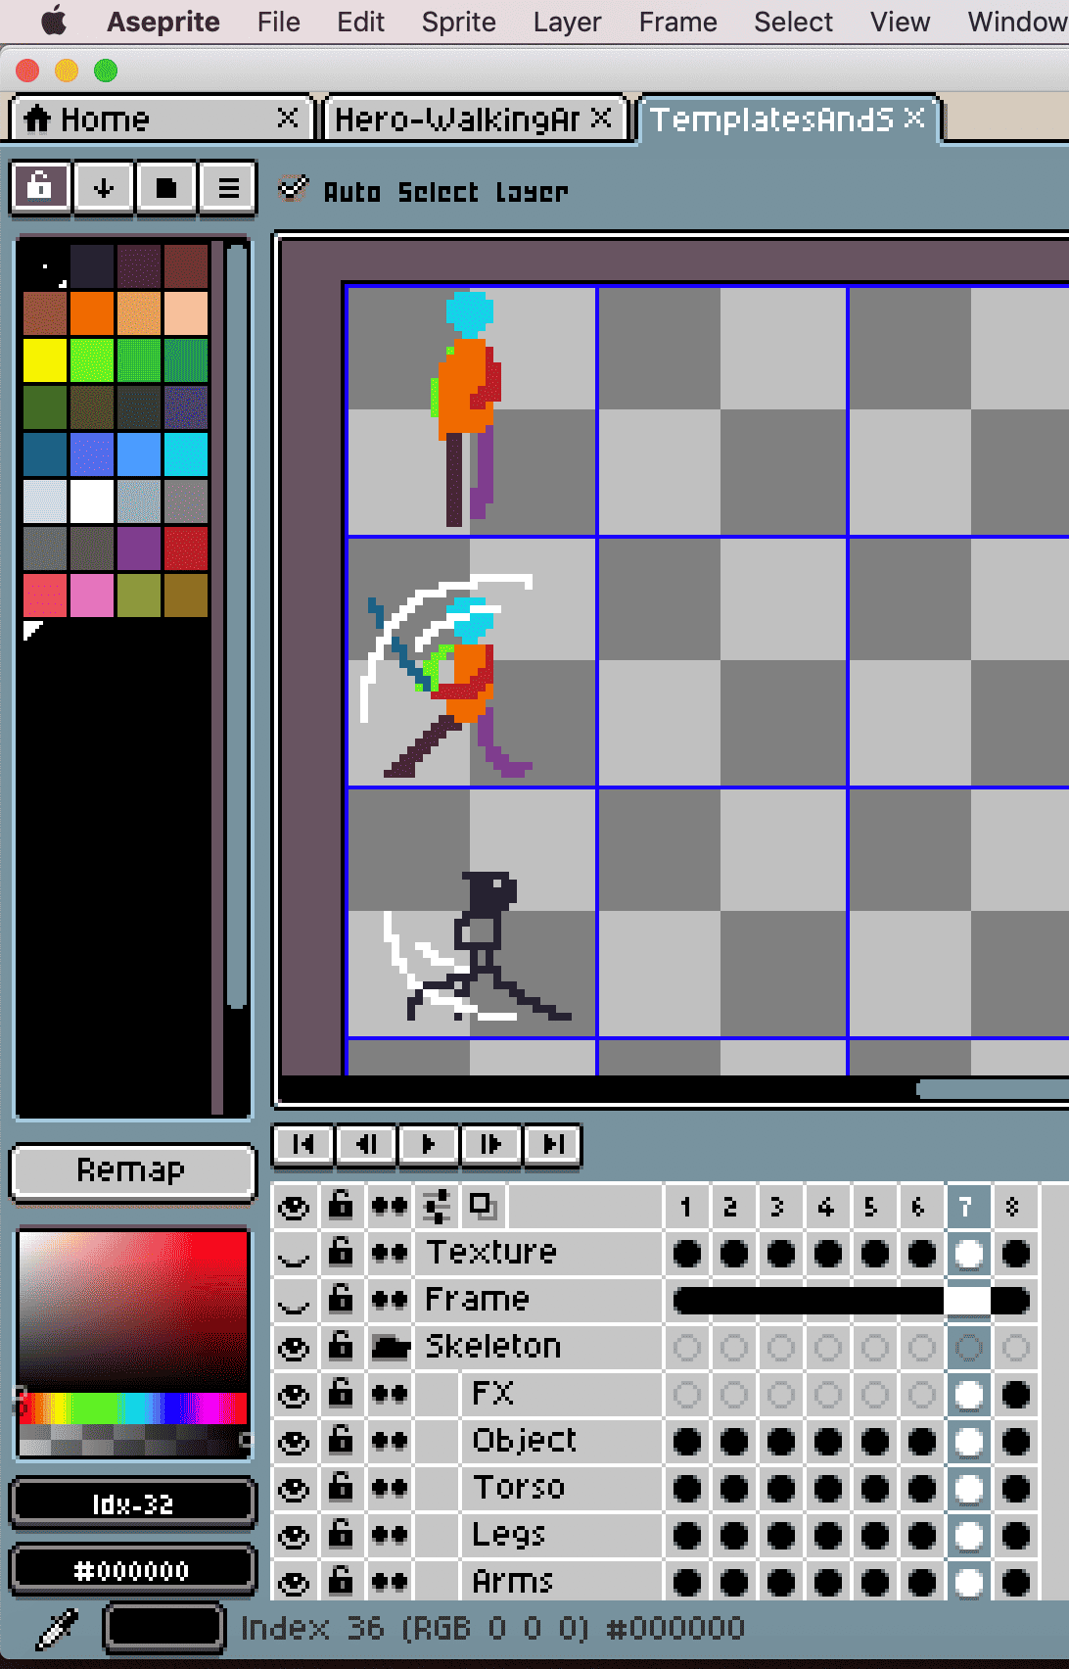Pick the yellow swatch in the palette
1069x1669 pixels.
coord(45,360)
